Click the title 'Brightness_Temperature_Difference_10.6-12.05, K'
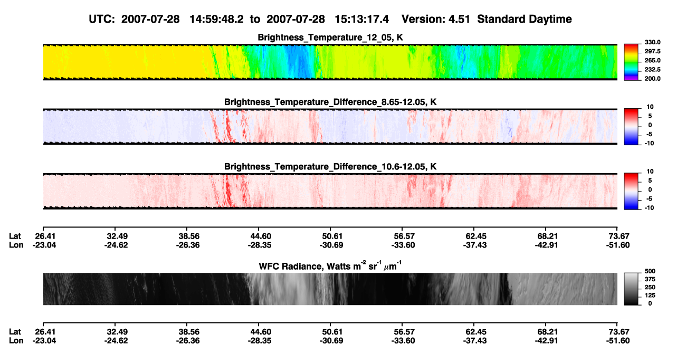Image resolution: width=686 pixels, height=352 pixels. pos(330,167)
